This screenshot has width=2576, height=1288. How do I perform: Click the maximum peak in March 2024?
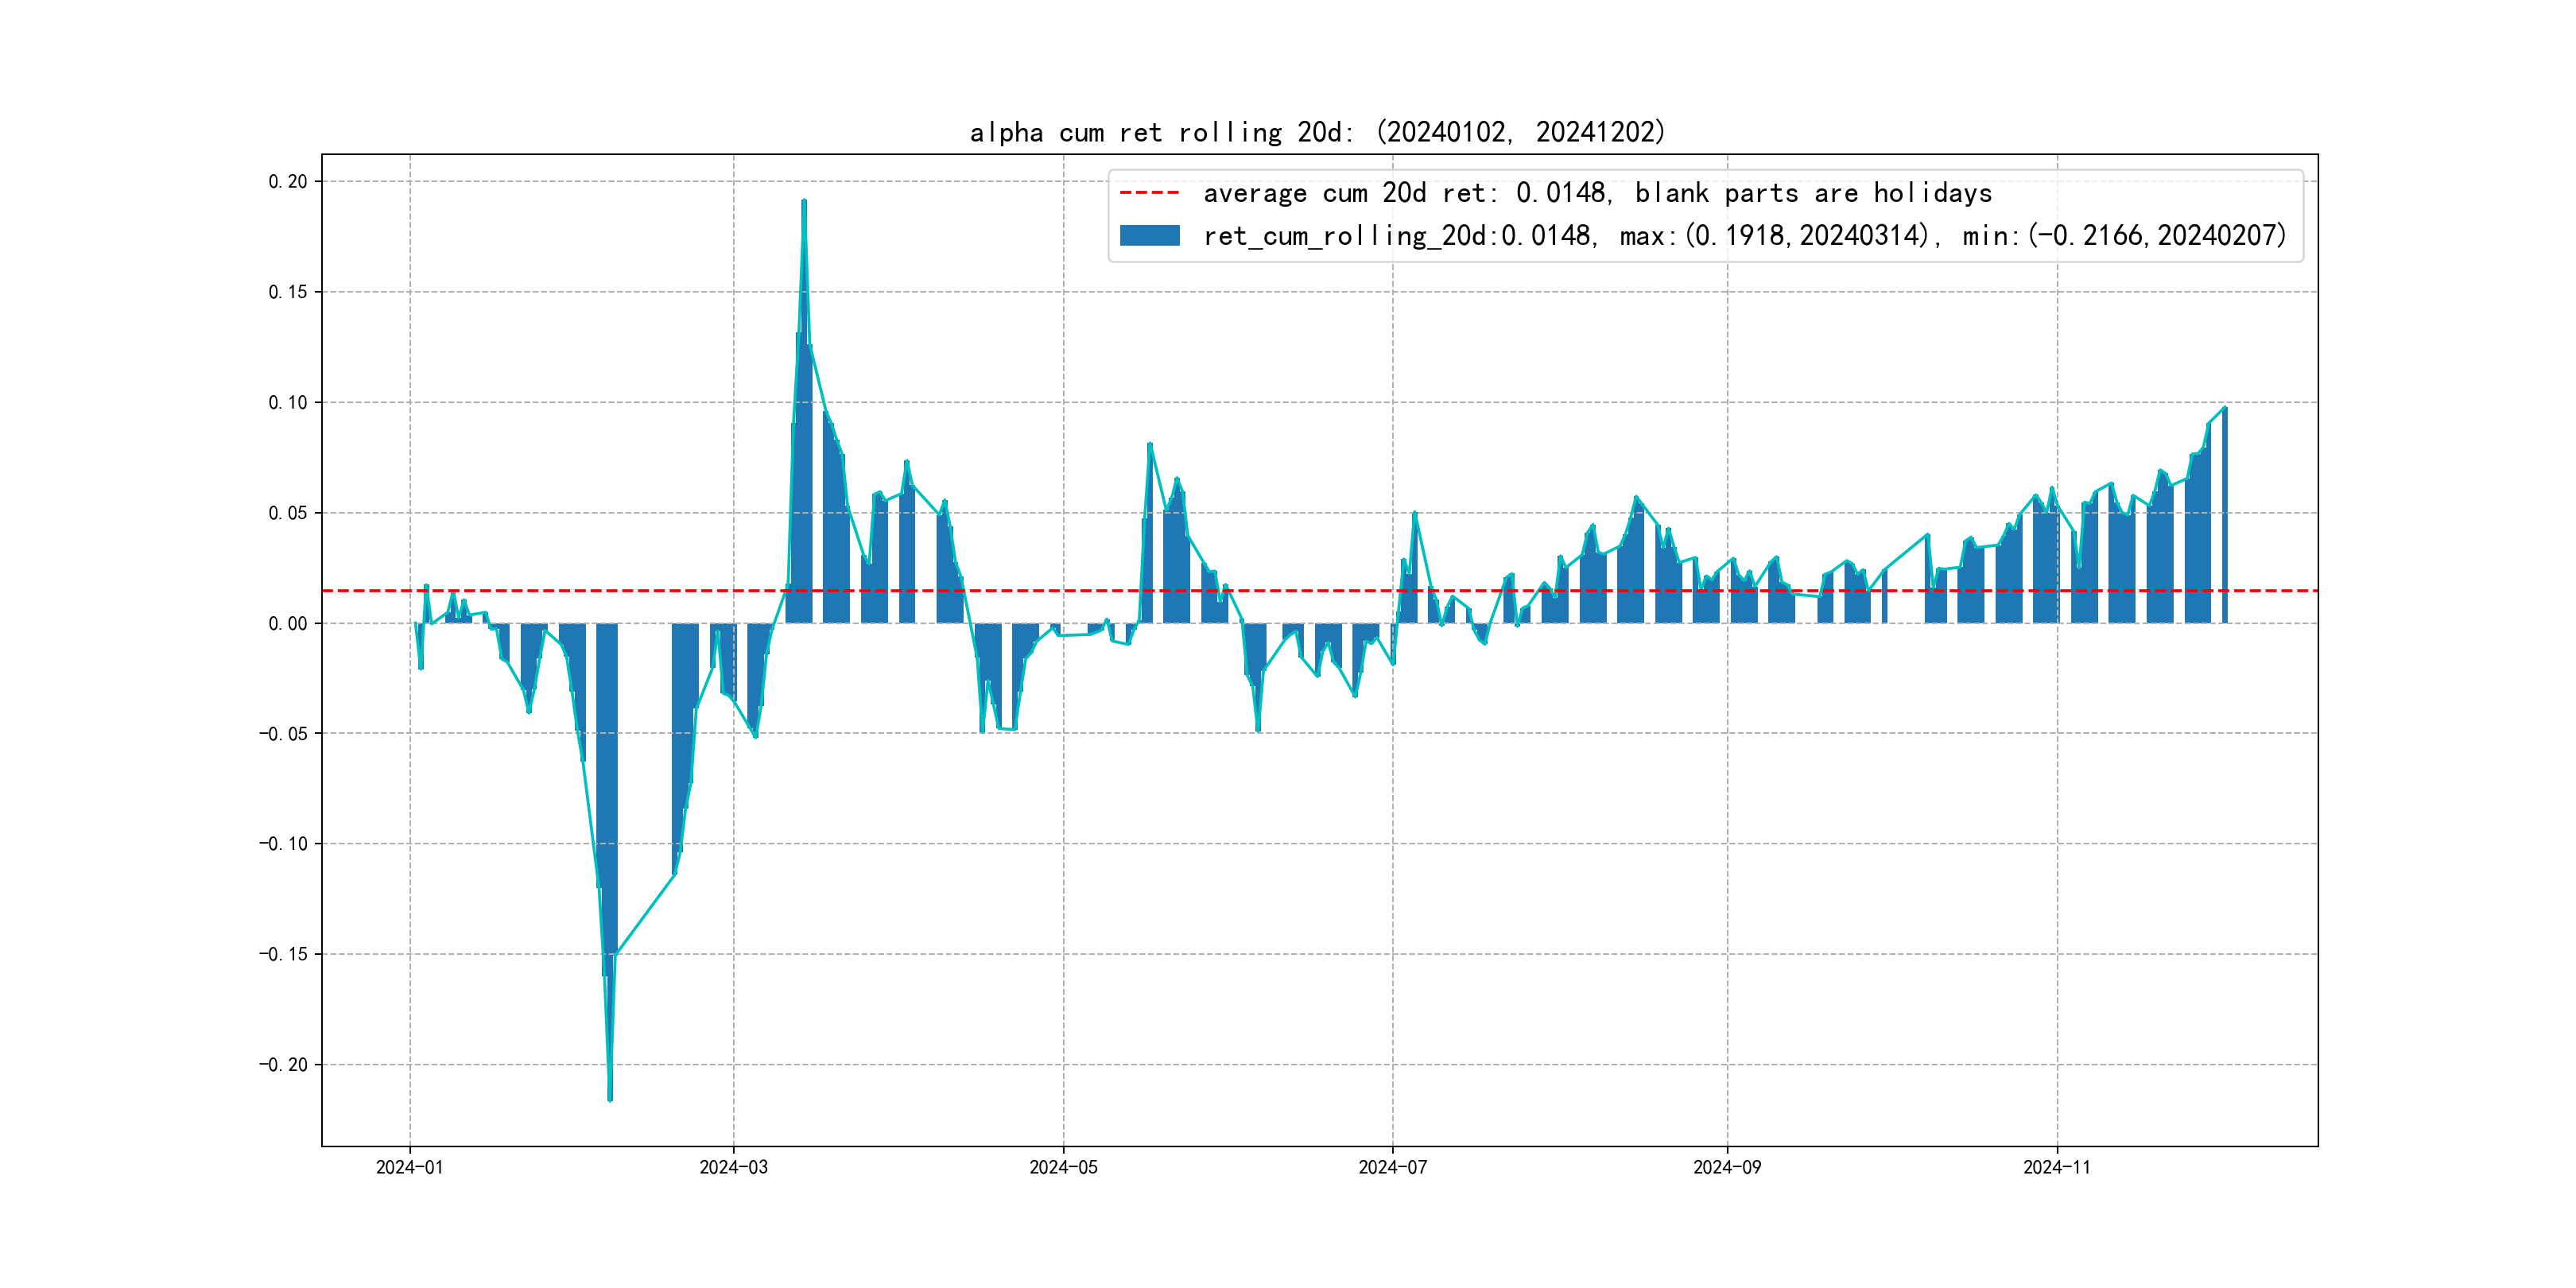coord(804,203)
